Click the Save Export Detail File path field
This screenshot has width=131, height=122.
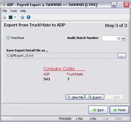62,56
